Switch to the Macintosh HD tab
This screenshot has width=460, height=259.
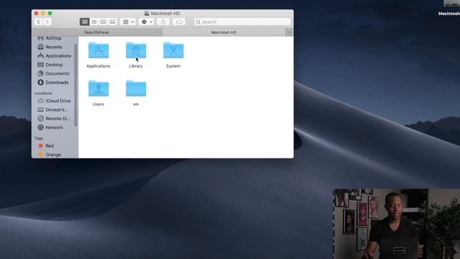click(224, 32)
